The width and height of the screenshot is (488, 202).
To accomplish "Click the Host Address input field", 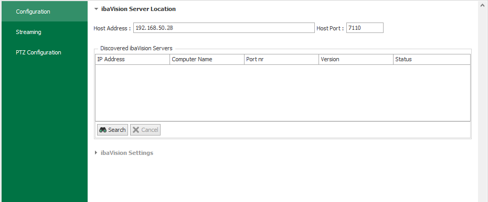I will click(x=224, y=28).
